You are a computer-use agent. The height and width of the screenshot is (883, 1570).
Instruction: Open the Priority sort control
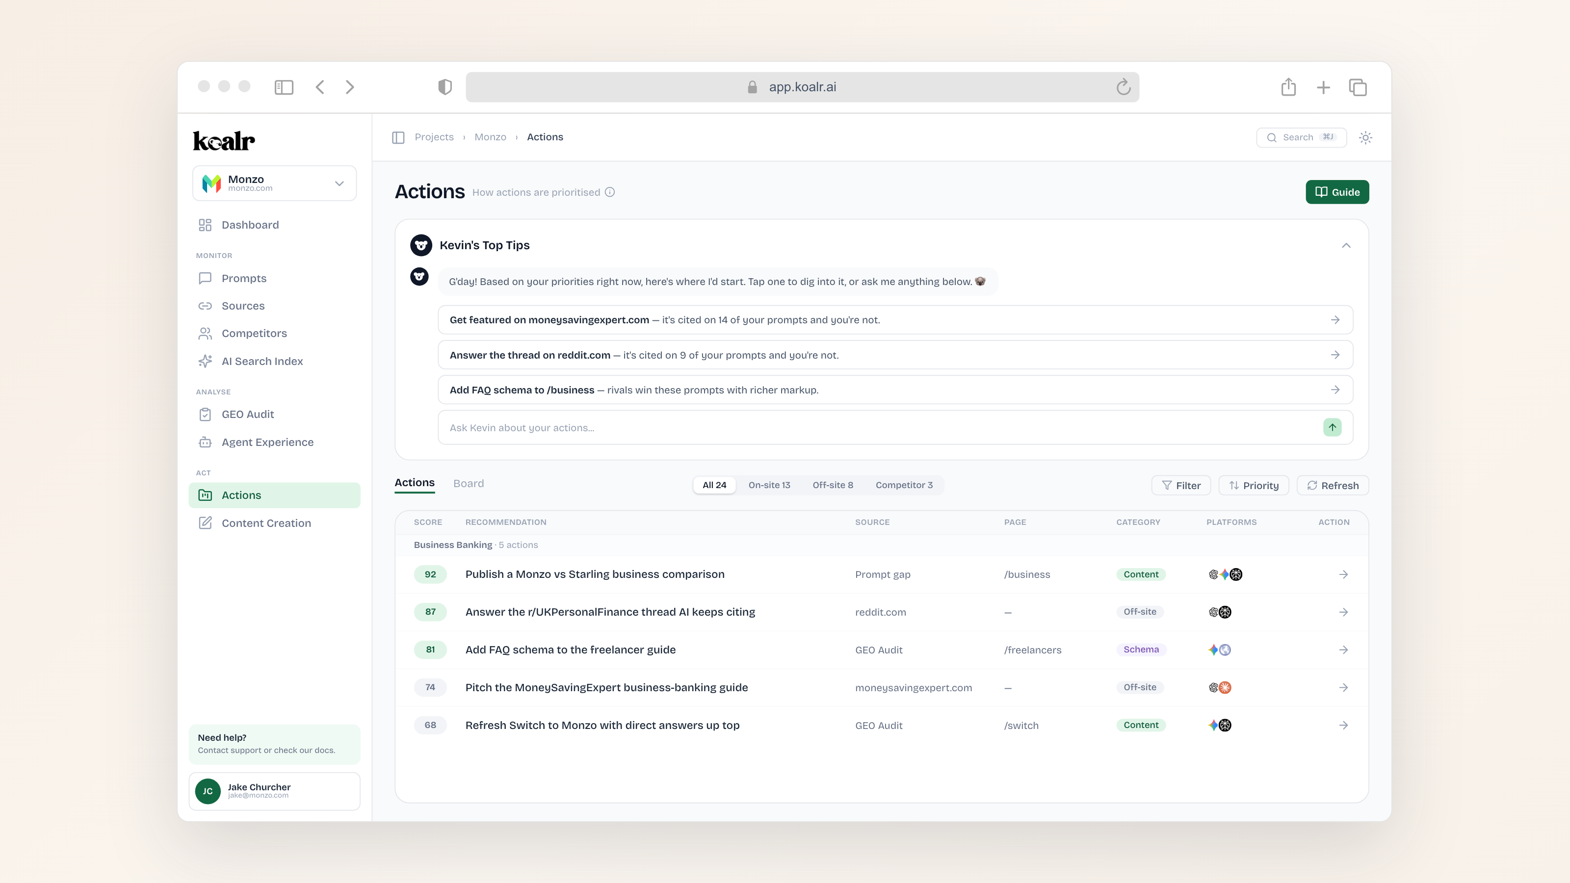pyautogui.click(x=1254, y=486)
